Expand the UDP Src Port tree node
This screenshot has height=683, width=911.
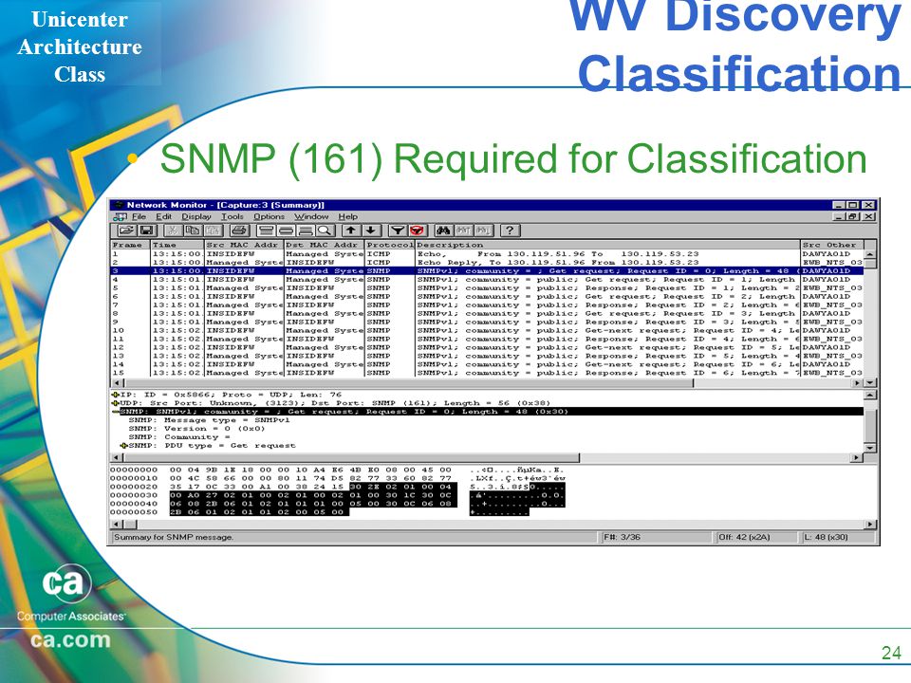(115, 403)
